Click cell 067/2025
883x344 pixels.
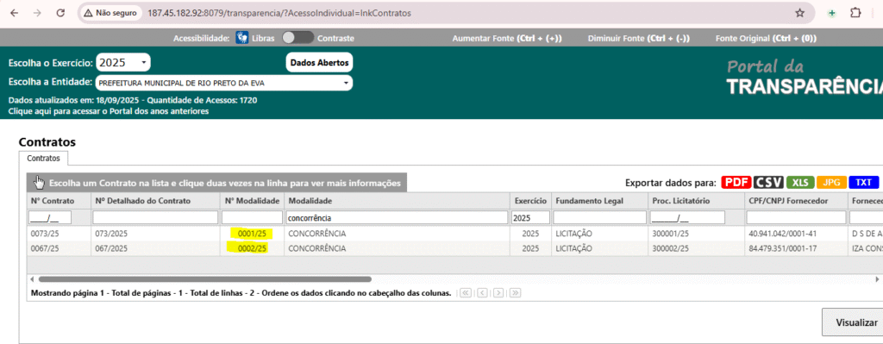pos(111,248)
